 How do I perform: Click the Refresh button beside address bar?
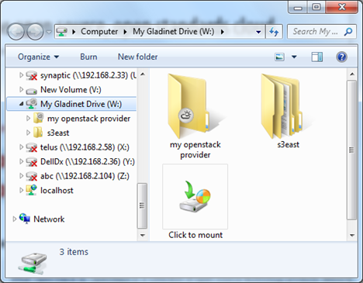tap(274, 32)
